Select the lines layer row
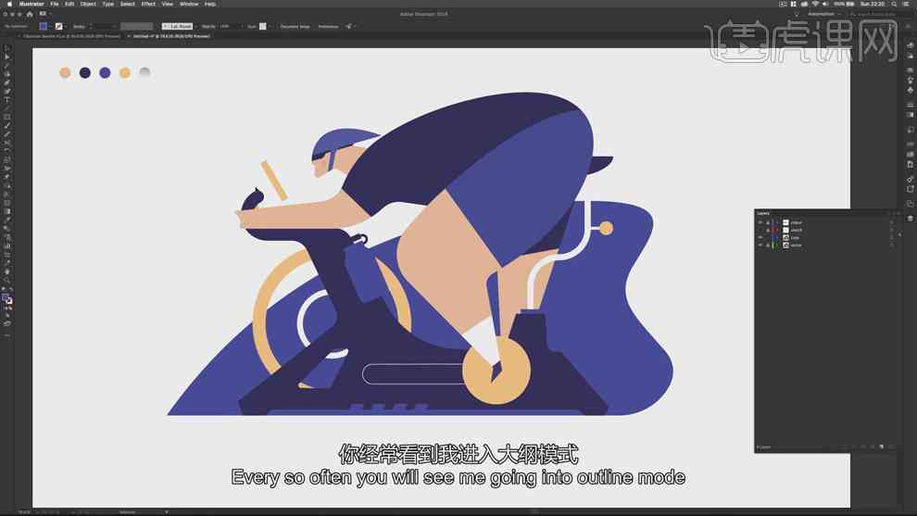 pyautogui.click(x=826, y=237)
